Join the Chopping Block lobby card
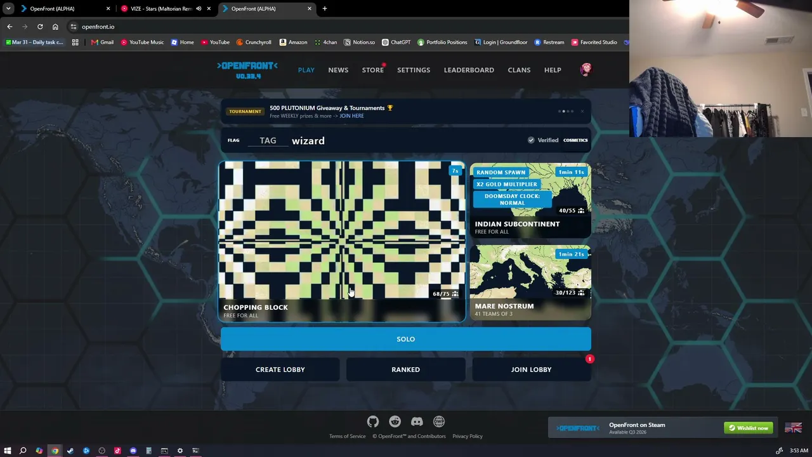Viewport: 812px width, 457px height. click(x=343, y=241)
